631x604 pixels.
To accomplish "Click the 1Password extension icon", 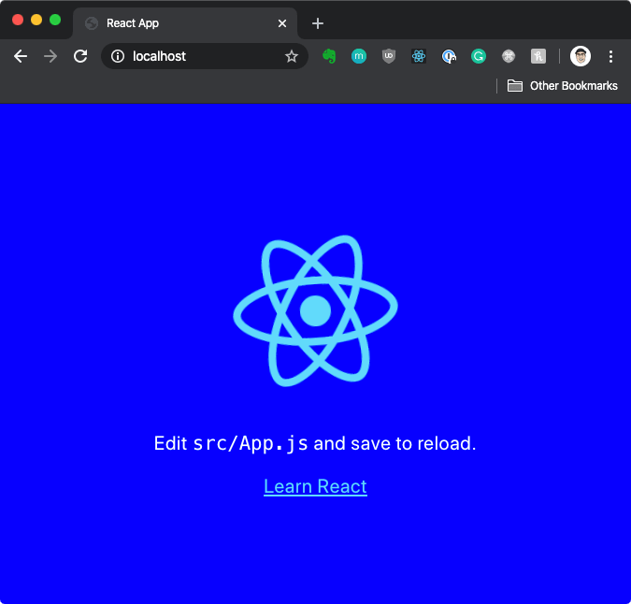I will point(449,56).
